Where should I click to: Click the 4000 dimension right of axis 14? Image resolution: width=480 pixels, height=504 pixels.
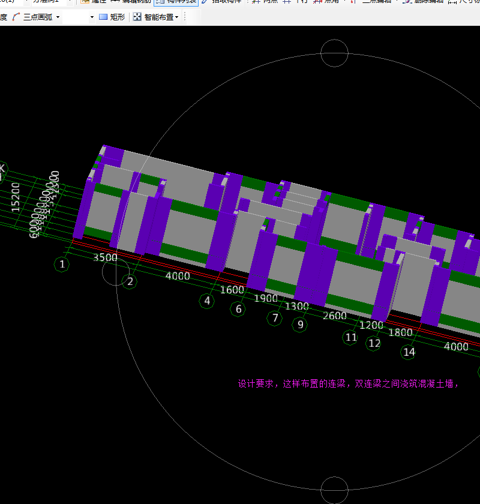click(x=456, y=346)
